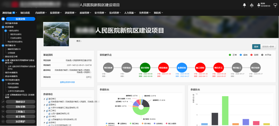Open the 查看全部资料信息 link
Image resolution: width=279 pixels, height=126 pixels.
click(68, 82)
